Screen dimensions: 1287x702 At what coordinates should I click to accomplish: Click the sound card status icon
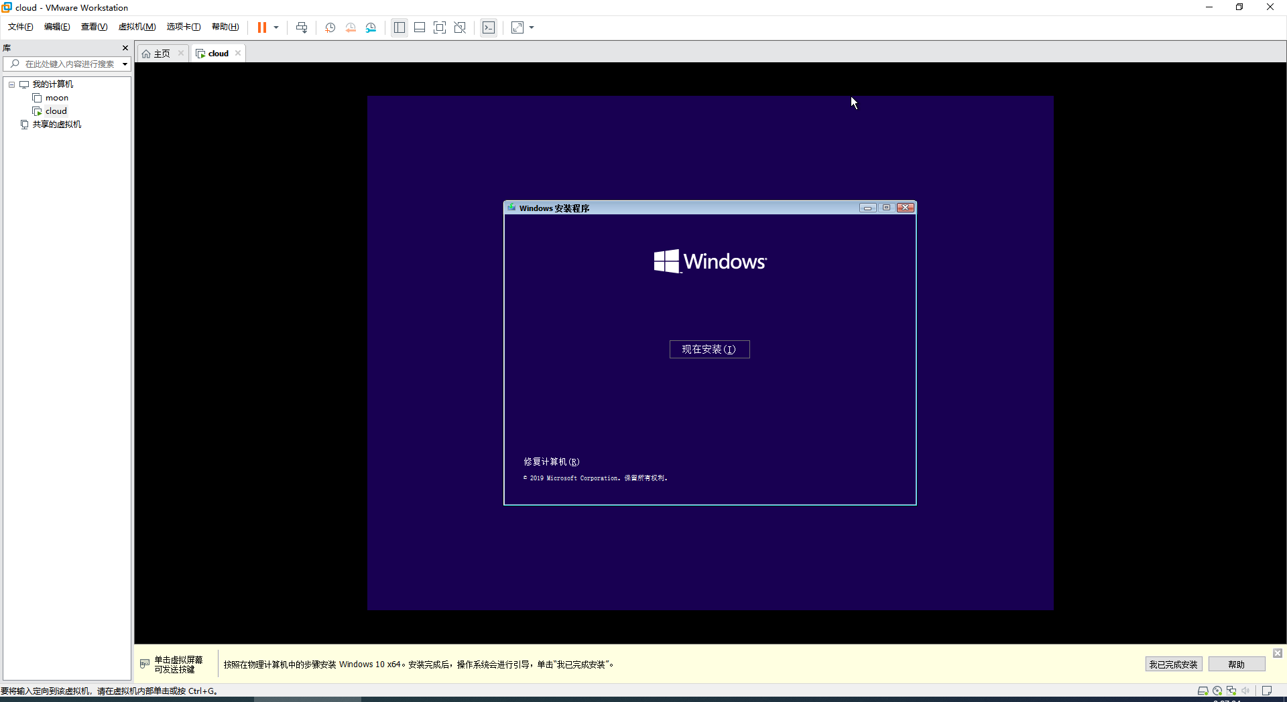pyautogui.click(x=1245, y=691)
